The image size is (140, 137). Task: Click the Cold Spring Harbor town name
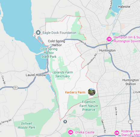[x=57, y=43]
